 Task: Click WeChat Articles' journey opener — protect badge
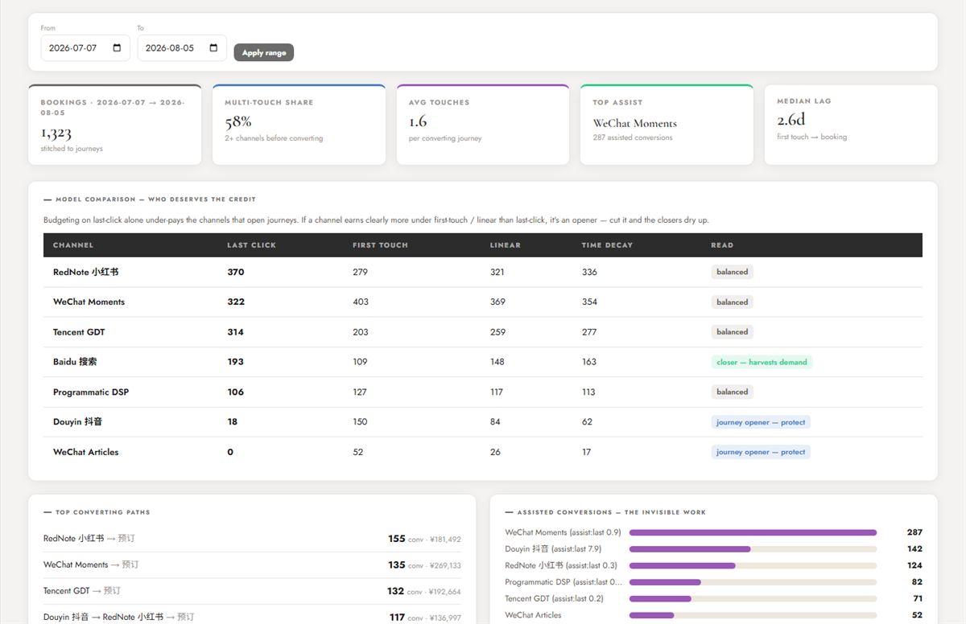761,452
